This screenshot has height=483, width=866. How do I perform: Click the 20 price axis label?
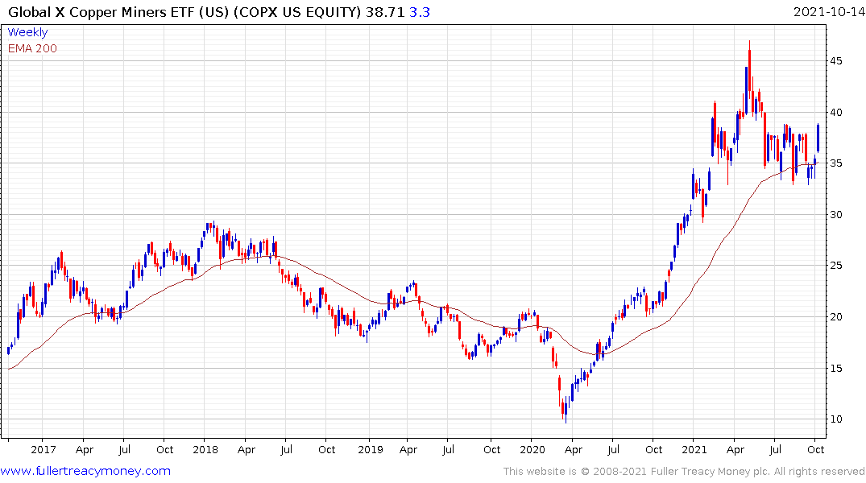836,317
